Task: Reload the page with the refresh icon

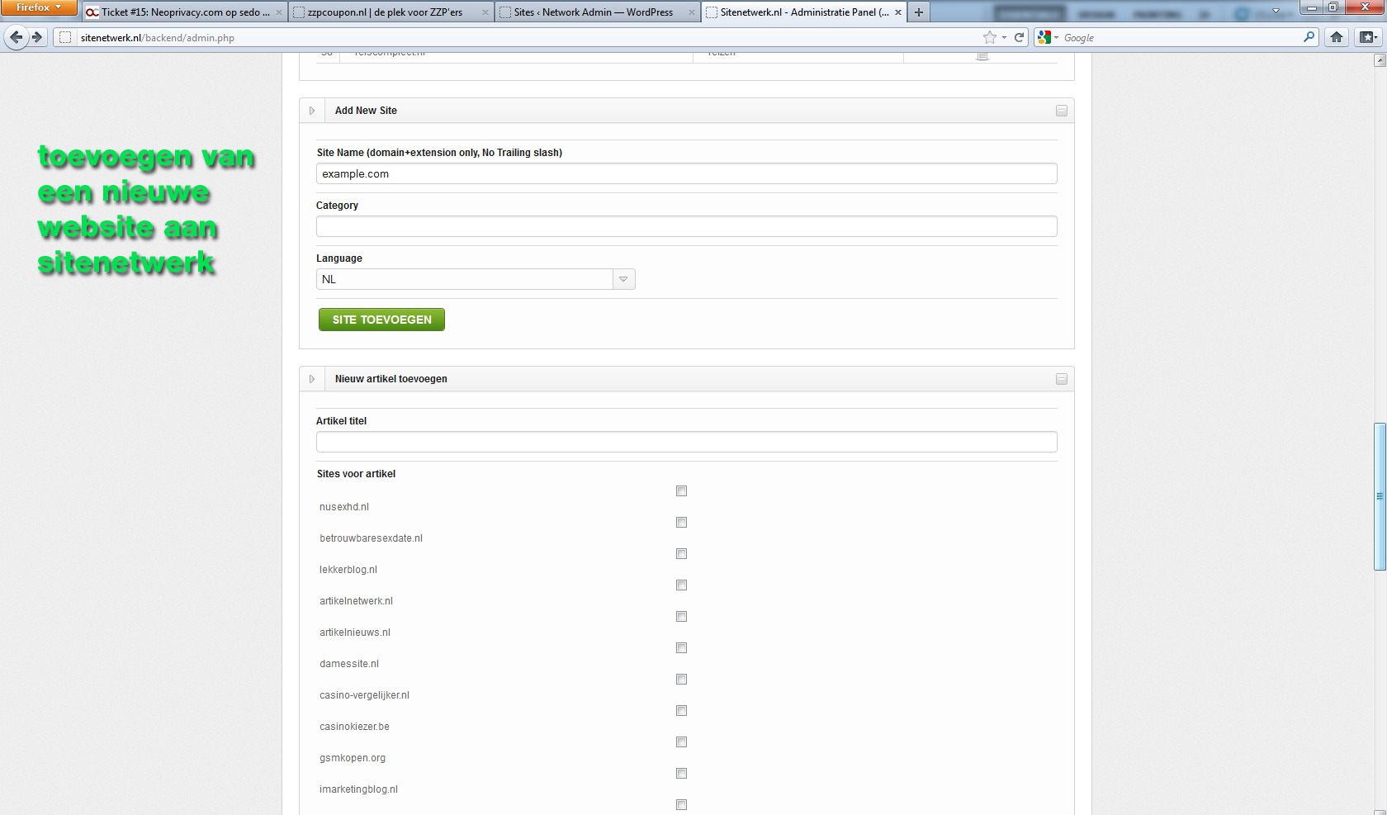Action: coord(1020,37)
